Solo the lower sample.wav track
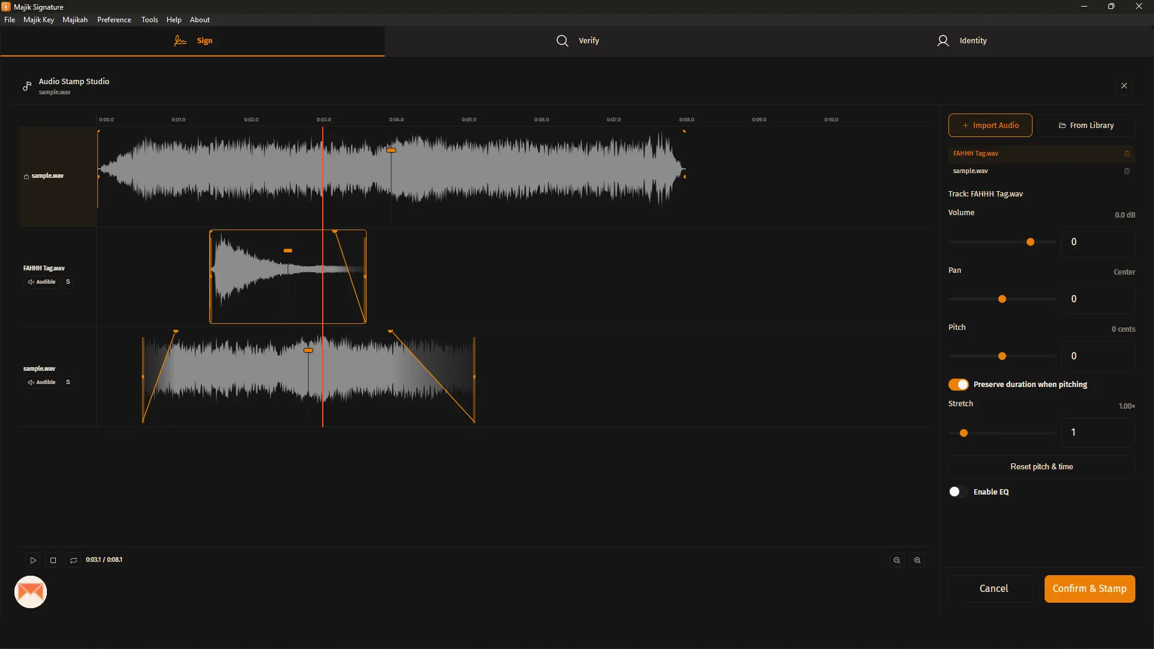Viewport: 1154px width, 649px height. [68, 382]
